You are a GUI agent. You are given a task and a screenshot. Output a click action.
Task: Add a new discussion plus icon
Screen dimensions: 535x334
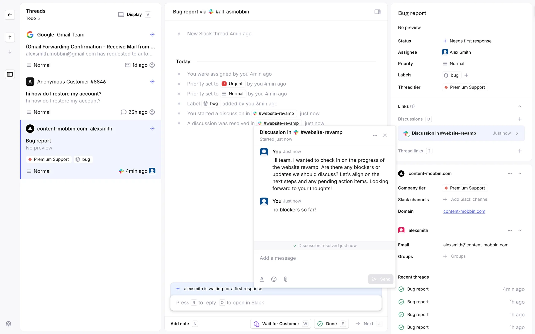click(519, 119)
